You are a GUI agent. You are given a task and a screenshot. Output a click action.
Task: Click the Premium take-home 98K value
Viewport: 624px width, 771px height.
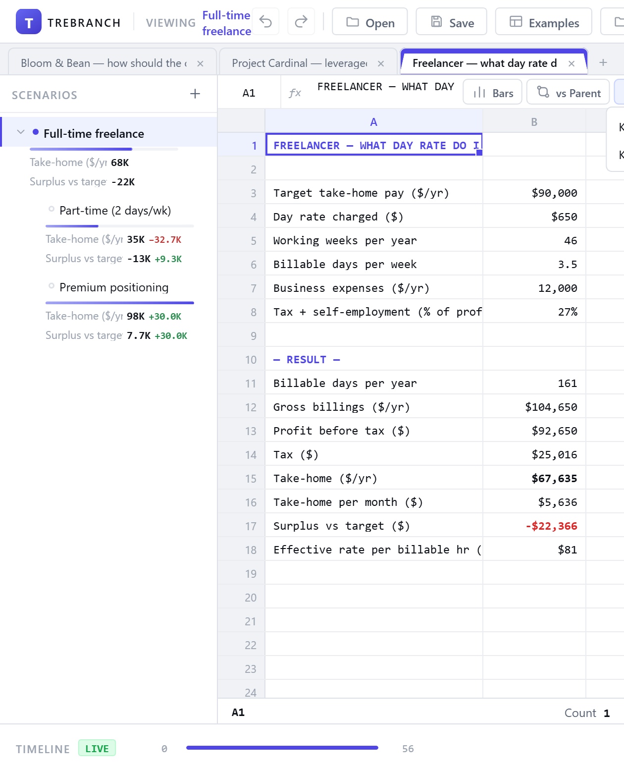pyautogui.click(x=136, y=316)
